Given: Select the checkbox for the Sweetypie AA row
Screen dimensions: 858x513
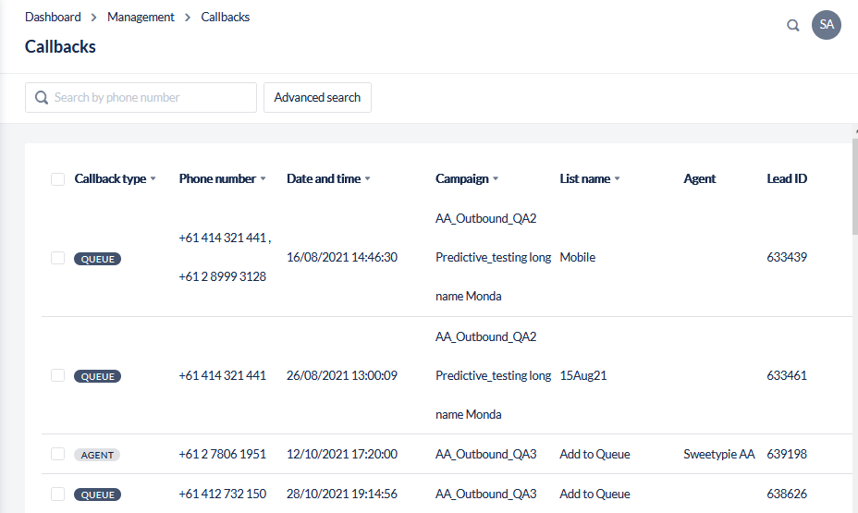Looking at the screenshot, I should click(57, 454).
